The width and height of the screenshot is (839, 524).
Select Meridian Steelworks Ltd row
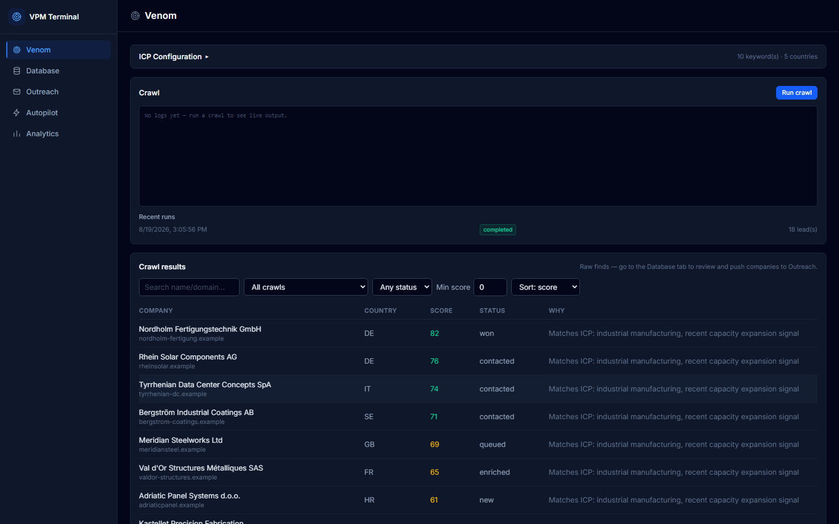[x=478, y=444]
